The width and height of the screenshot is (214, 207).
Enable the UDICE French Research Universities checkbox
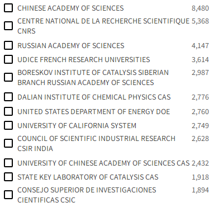[x=8, y=59]
